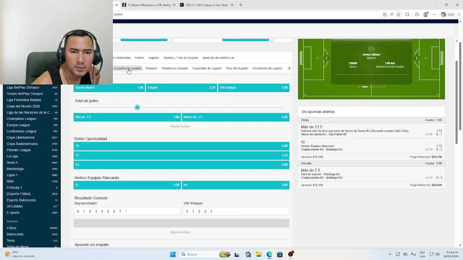Adjust the Total de goles slider handle
This screenshot has height=260, width=463.
[137, 107]
